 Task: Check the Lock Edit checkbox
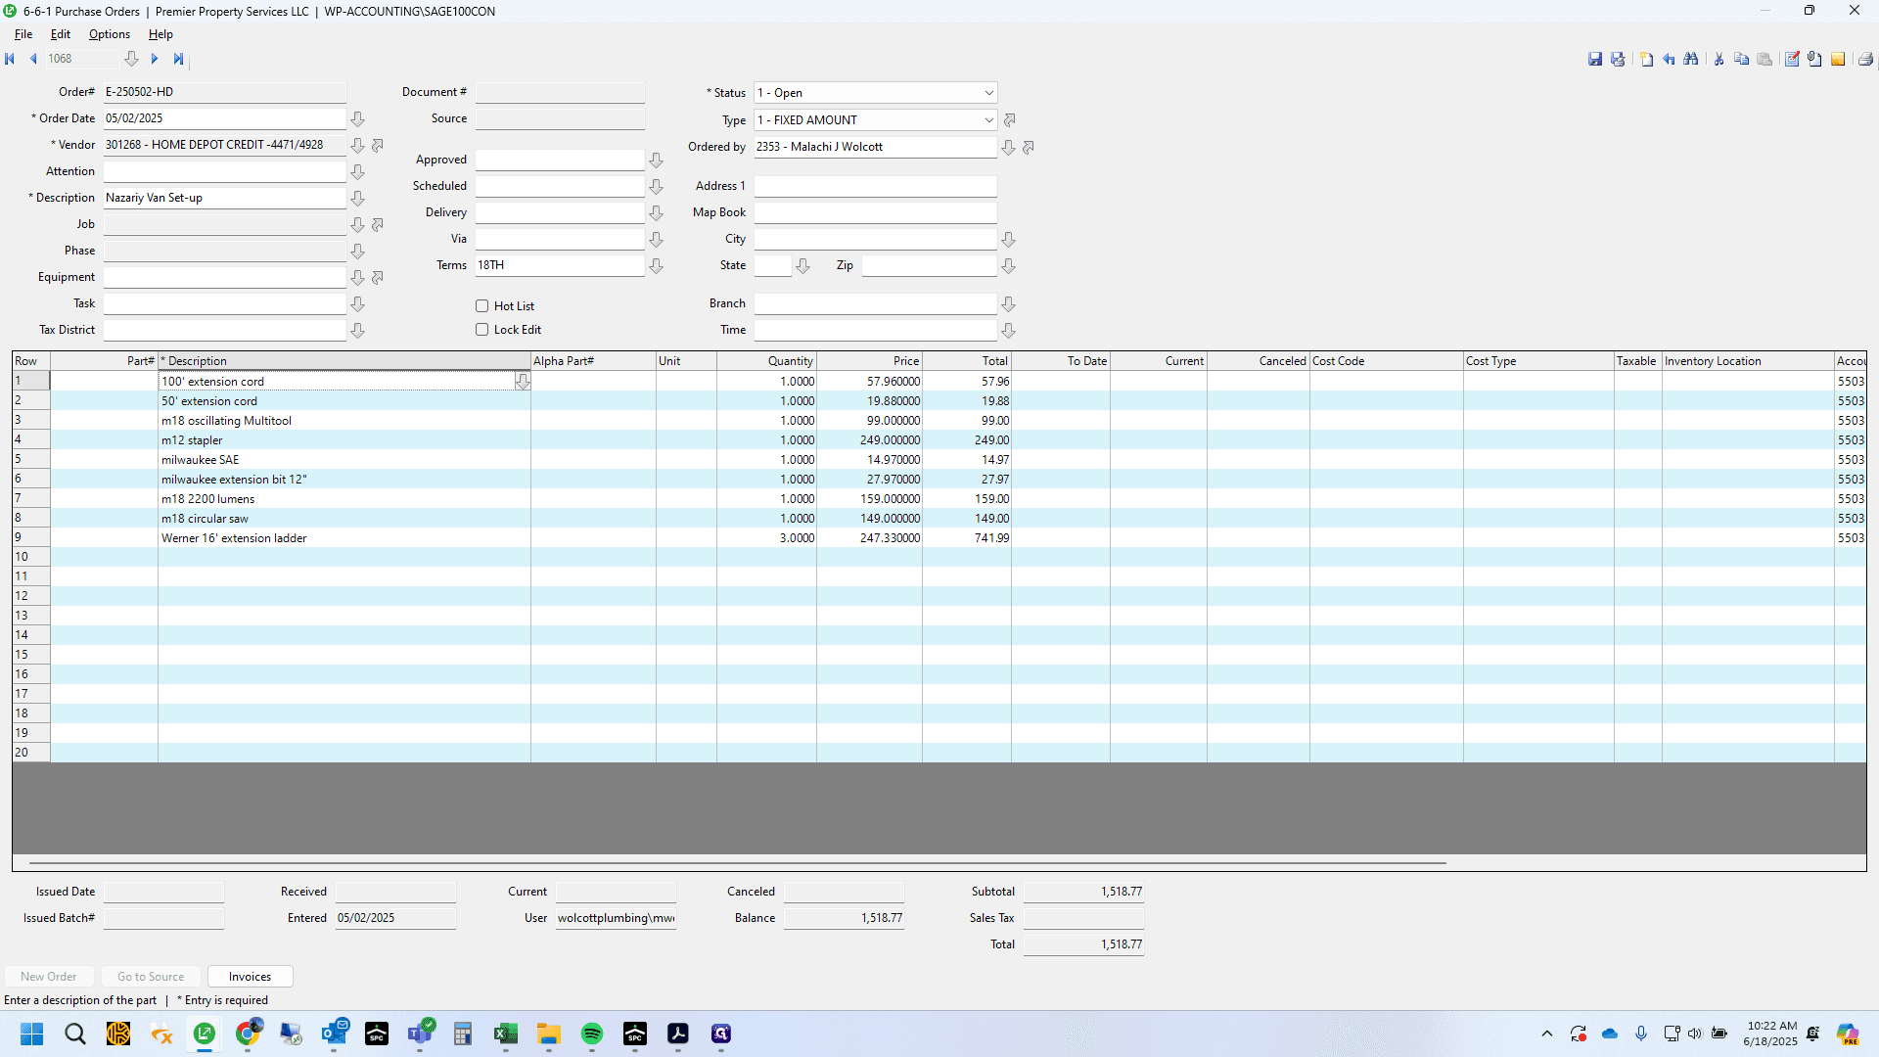[481, 330]
